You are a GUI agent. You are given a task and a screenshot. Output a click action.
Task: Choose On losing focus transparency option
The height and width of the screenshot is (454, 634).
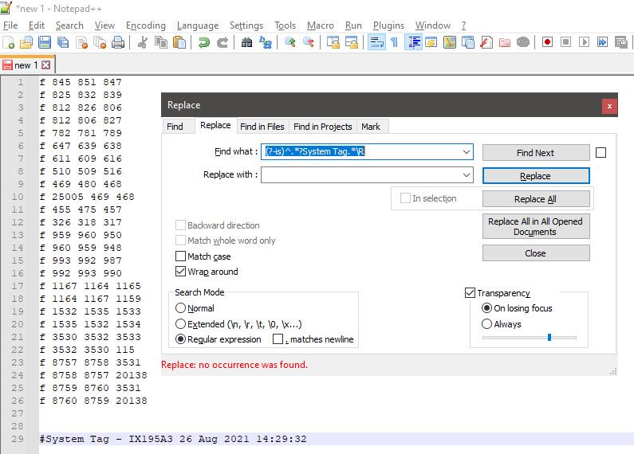pos(486,307)
